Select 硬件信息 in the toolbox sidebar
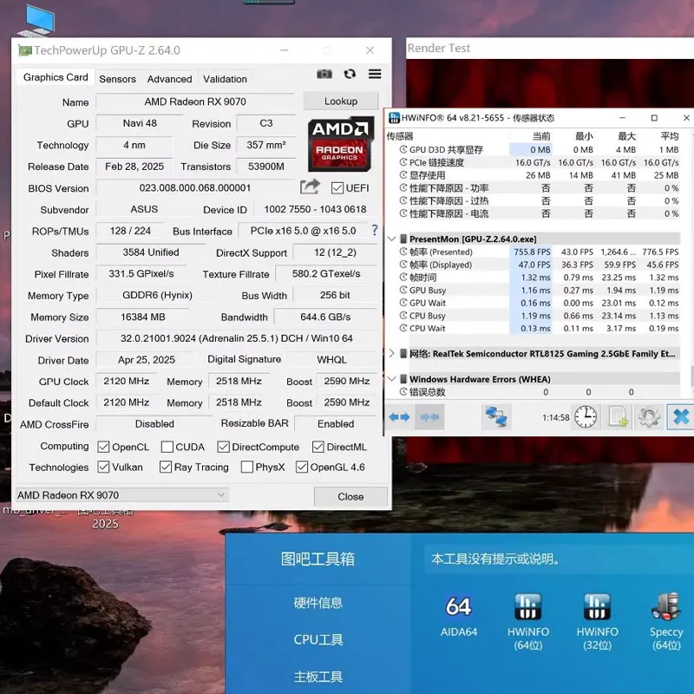The height and width of the screenshot is (694, 694). pyautogui.click(x=318, y=603)
